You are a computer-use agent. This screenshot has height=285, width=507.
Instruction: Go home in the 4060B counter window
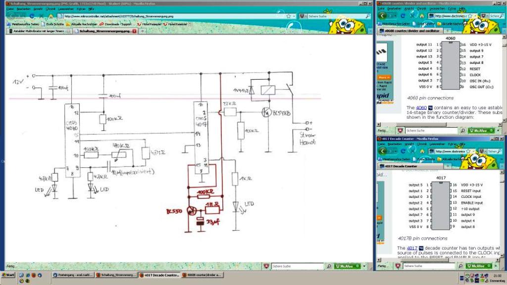click(422, 16)
